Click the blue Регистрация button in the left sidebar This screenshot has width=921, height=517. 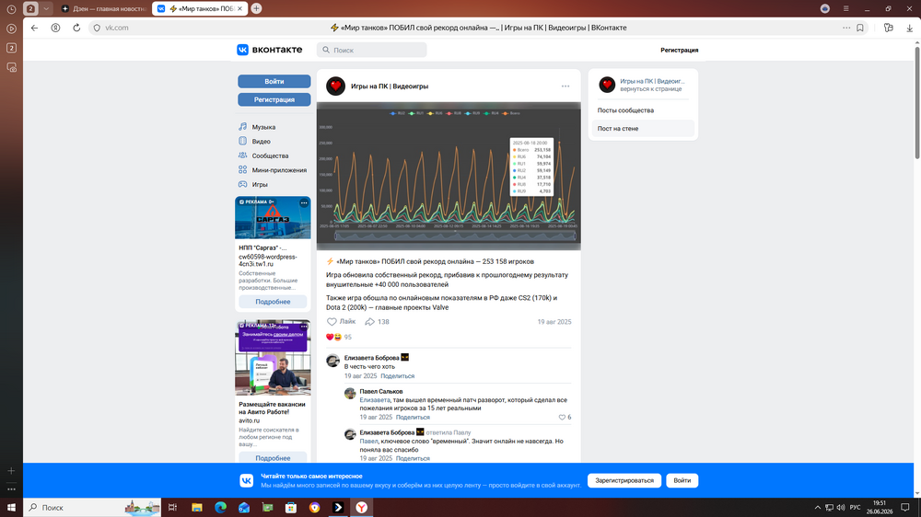point(274,99)
